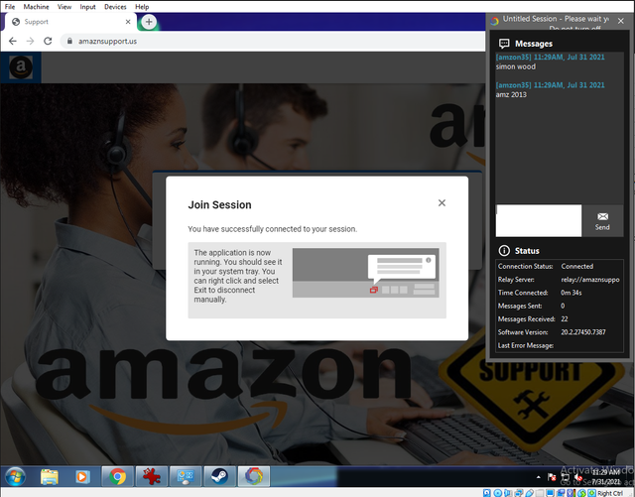Click the Relay Server value

tap(590, 280)
